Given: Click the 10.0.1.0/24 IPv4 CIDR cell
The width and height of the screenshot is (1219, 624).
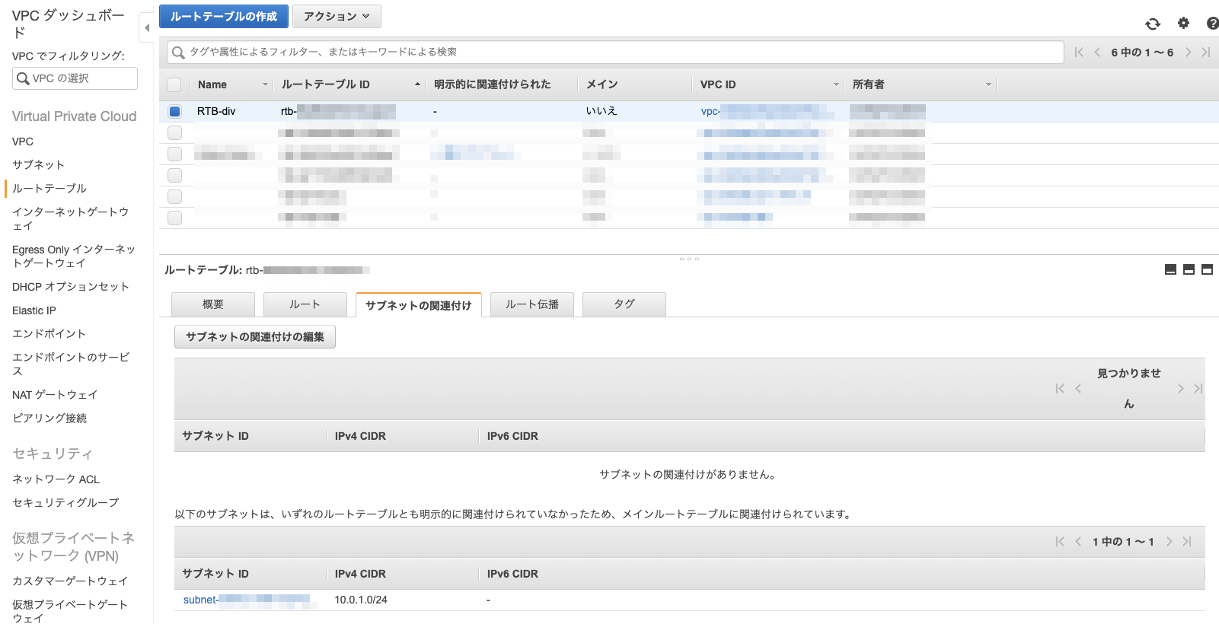Looking at the screenshot, I should [x=361, y=600].
